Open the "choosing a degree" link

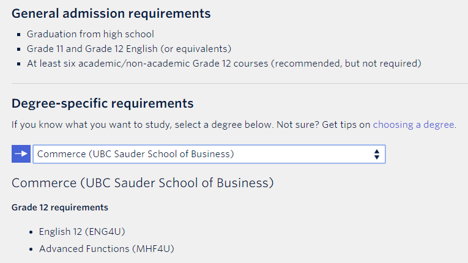tap(414, 125)
